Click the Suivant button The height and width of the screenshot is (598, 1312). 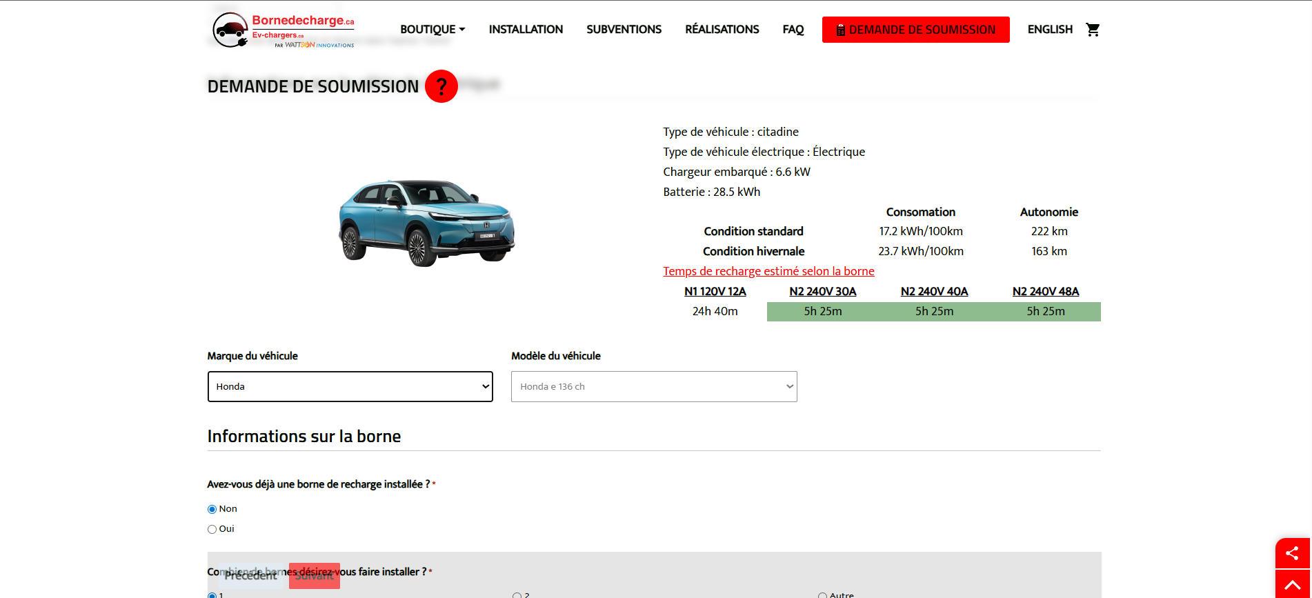click(315, 576)
